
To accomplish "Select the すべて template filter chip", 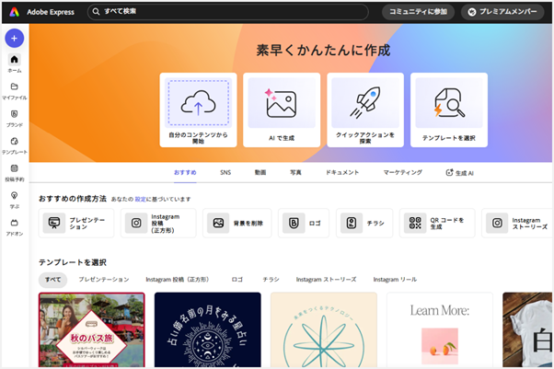I will point(53,280).
